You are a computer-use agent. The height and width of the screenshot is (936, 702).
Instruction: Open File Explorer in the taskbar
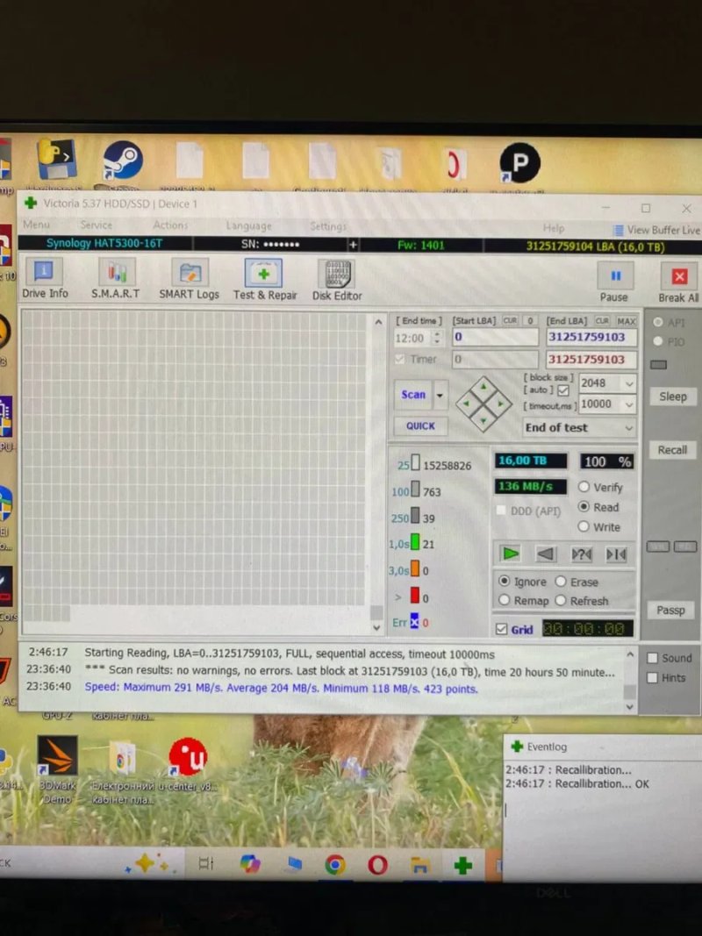[420, 865]
